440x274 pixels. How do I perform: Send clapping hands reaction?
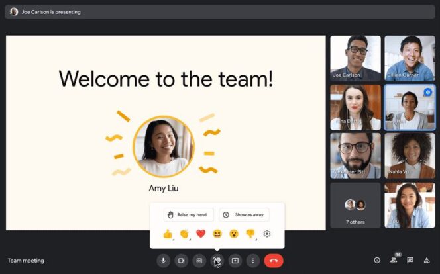click(184, 234)
